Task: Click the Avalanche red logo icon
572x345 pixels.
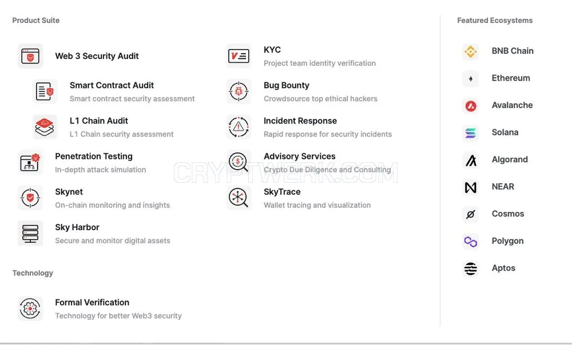Action: 471,106
